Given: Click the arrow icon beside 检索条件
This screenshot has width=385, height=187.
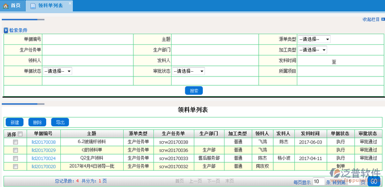Looking at the screenshot, I should coord(6,30).
